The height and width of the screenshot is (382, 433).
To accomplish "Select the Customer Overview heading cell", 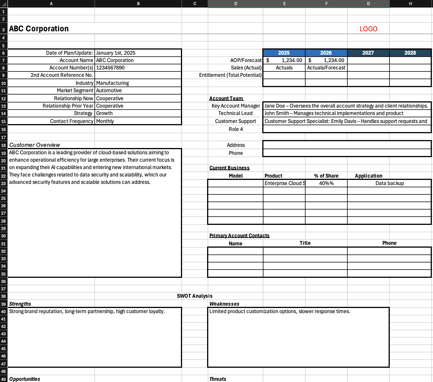I will 34,145.
